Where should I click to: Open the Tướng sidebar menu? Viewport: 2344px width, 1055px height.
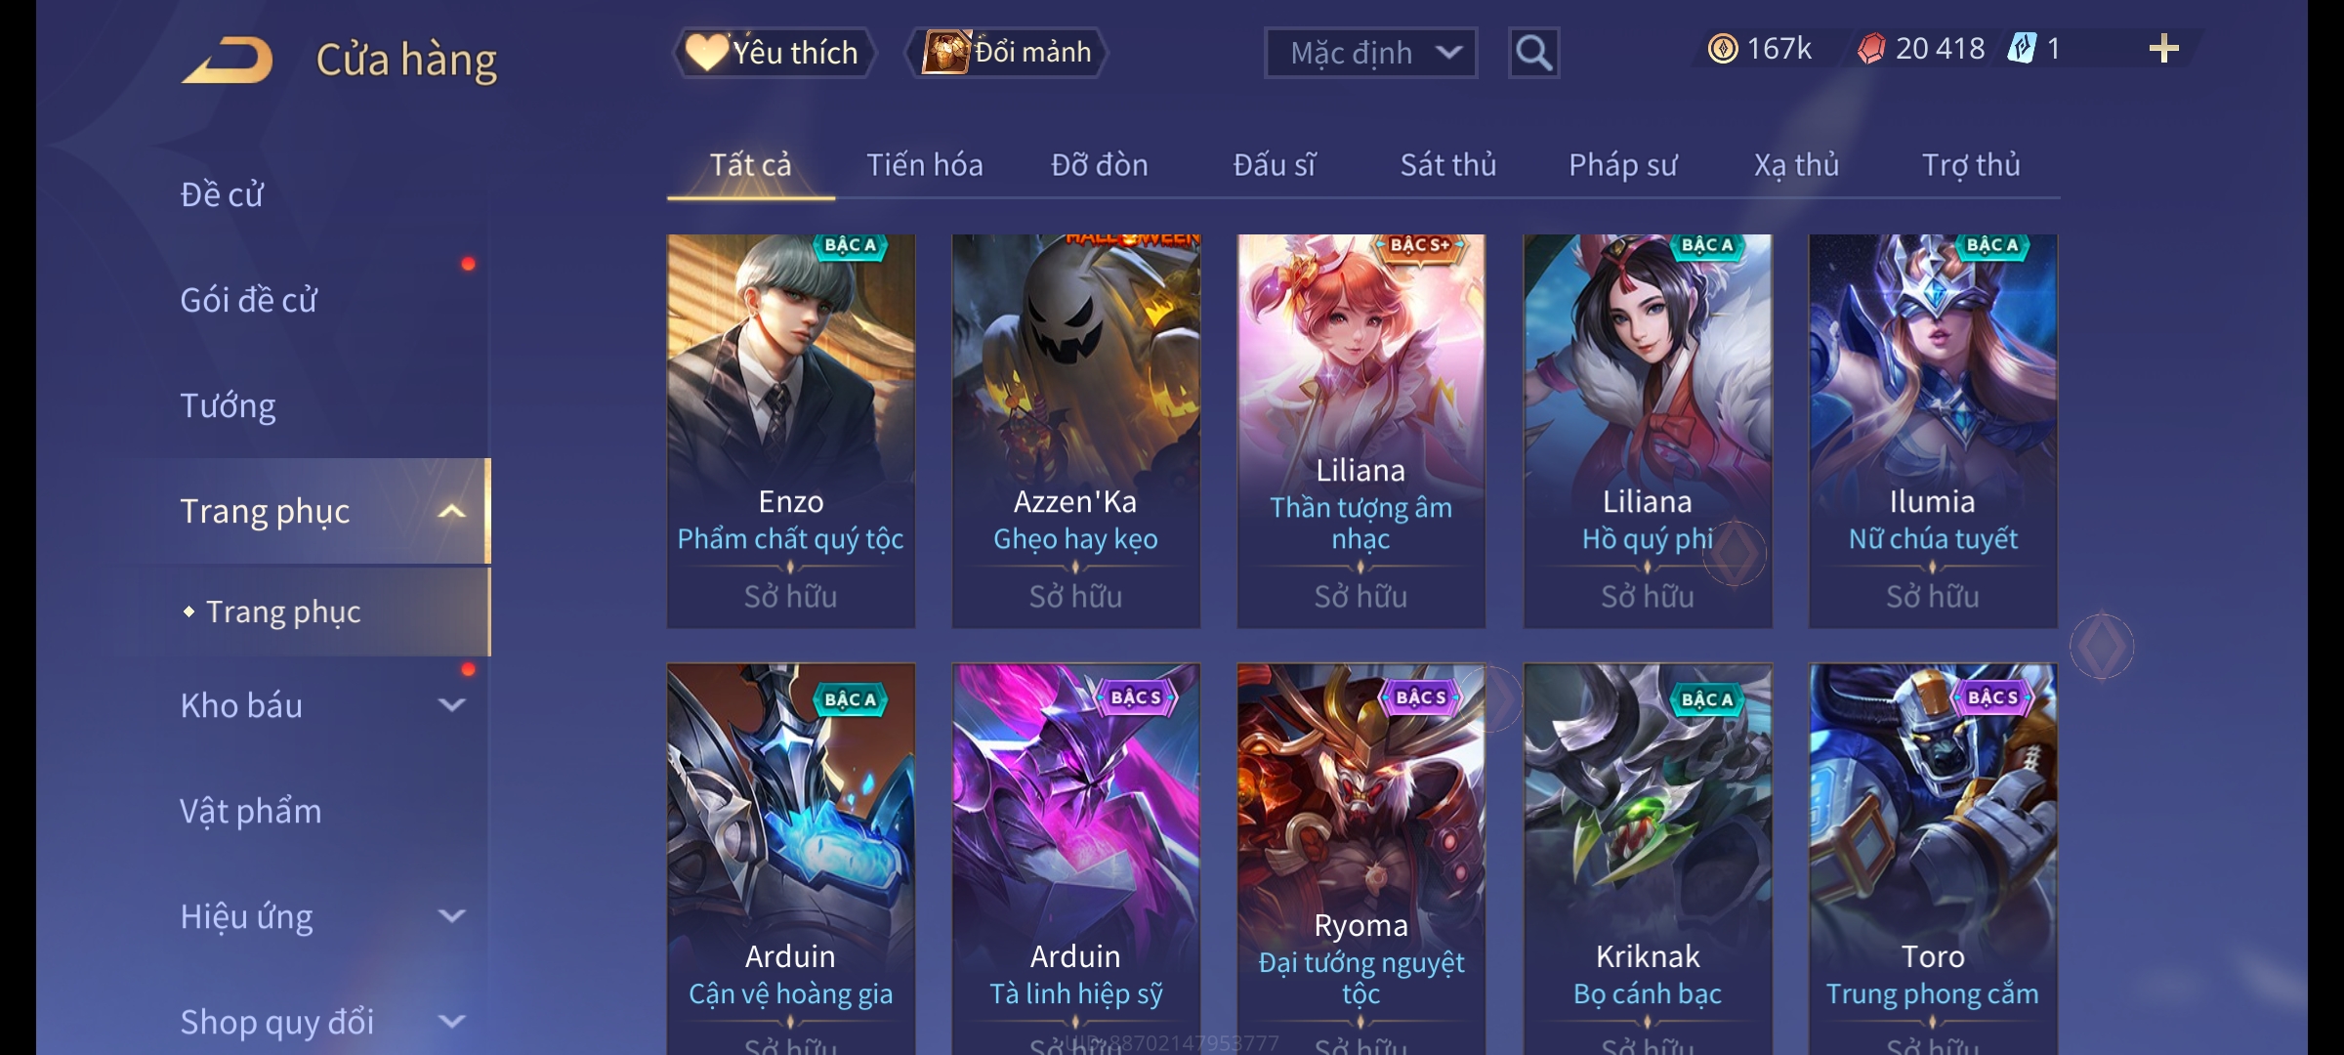(x=228, y=405)
